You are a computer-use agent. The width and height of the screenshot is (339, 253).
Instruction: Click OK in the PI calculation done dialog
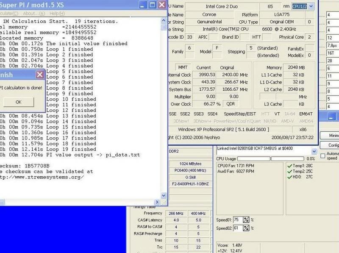[x=19, y=102]
